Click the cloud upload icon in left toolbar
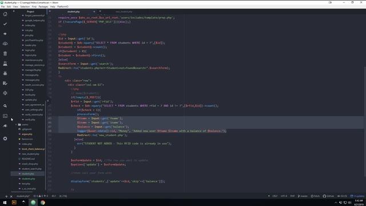Viewport: 366px width, 206px height. click(x=5, y=43)
